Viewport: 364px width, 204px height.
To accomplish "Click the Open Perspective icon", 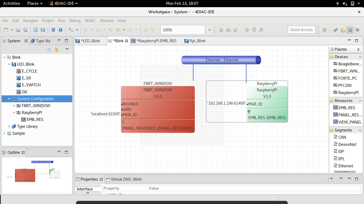I will click(x=325, y=30).
